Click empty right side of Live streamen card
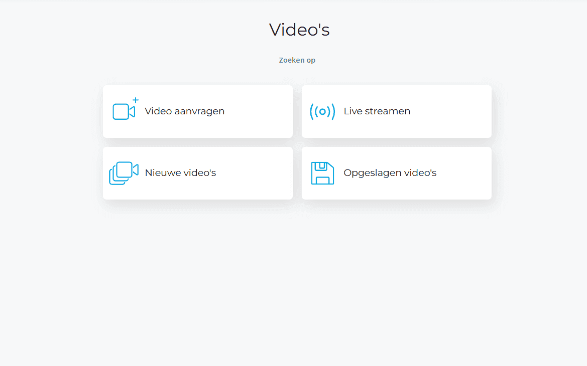Viewport: 587px width, 366px height. pyautogui.click(x=457, y=111)
